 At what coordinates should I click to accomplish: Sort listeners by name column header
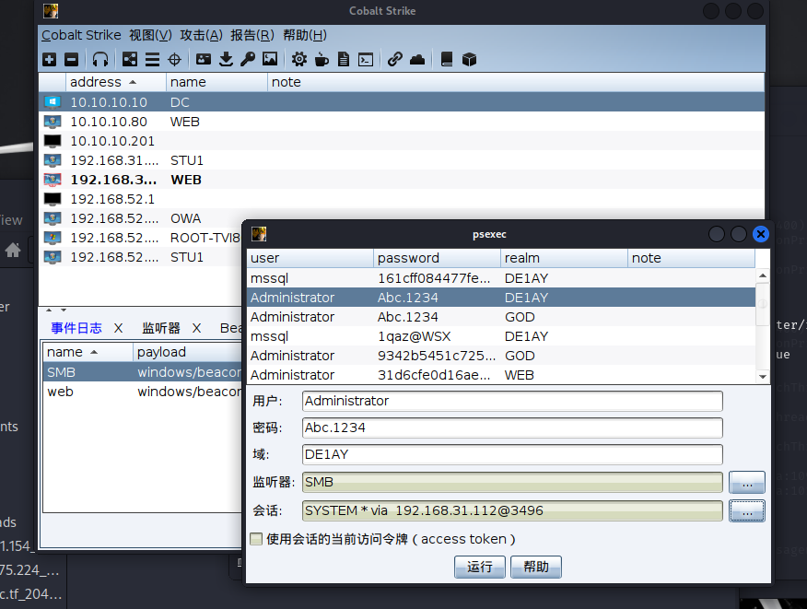point(88,352)
